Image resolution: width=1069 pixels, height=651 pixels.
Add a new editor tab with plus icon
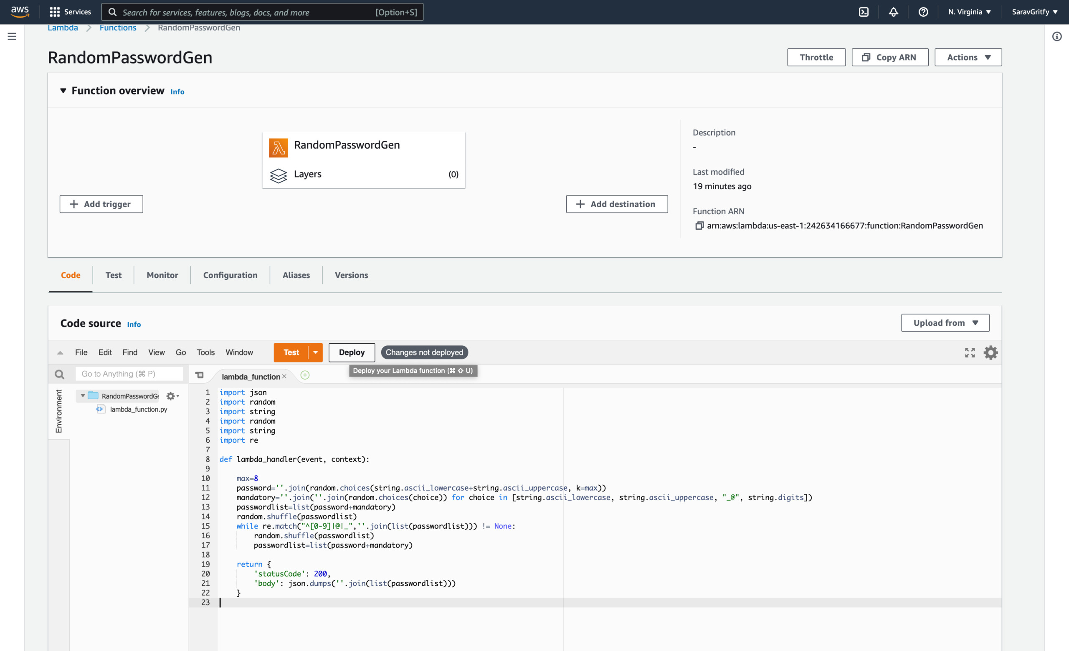pyautogui.click(x=305, y=375)
